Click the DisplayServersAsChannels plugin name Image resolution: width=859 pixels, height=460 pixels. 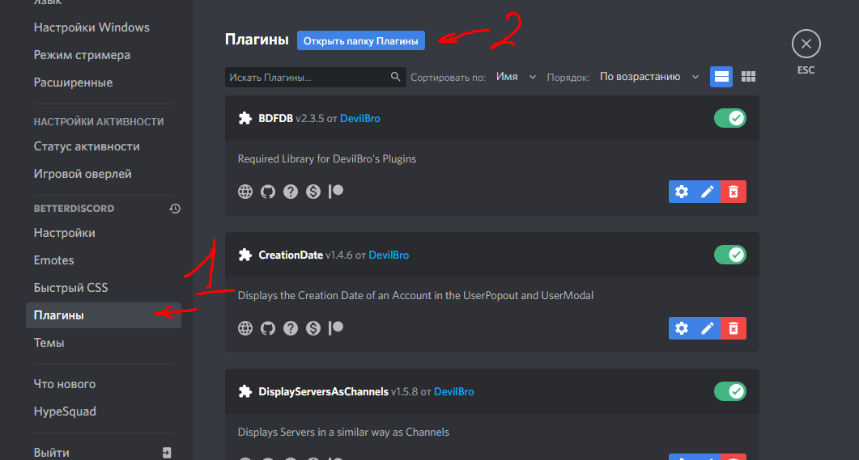click(x=323, y=391)
